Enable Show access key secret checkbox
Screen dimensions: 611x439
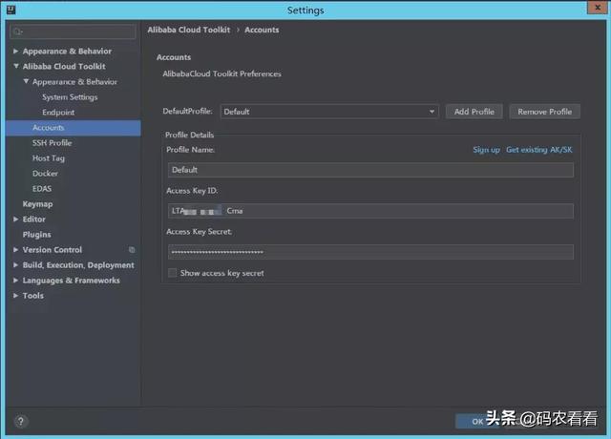(172, 273)
